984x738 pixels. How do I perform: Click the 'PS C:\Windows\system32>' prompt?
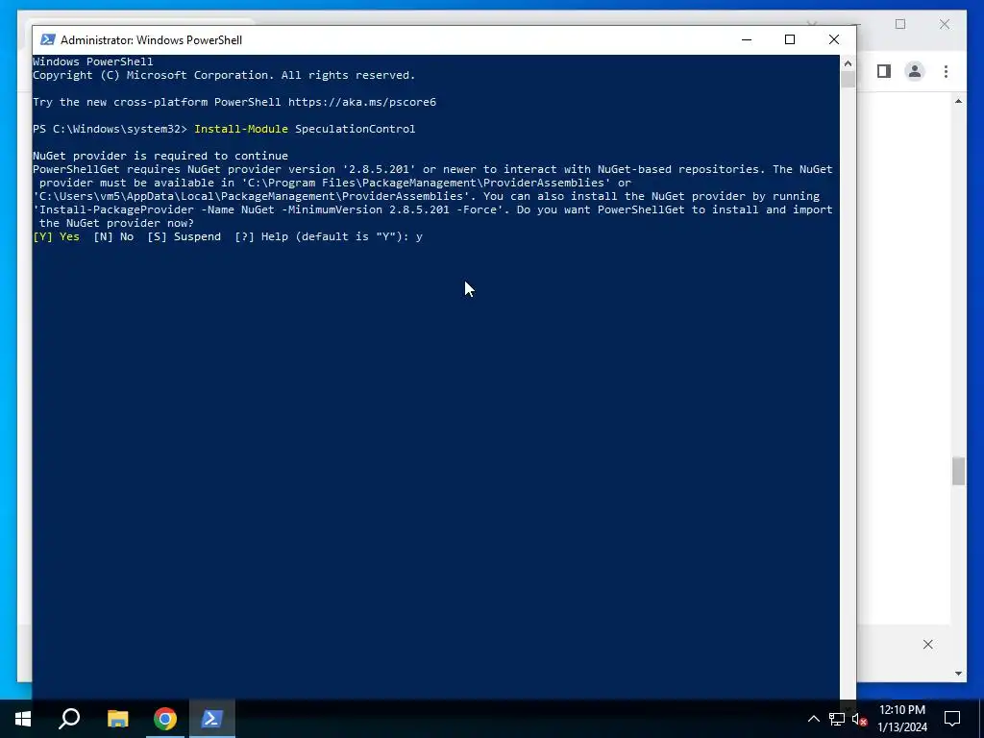pos(110,129)
